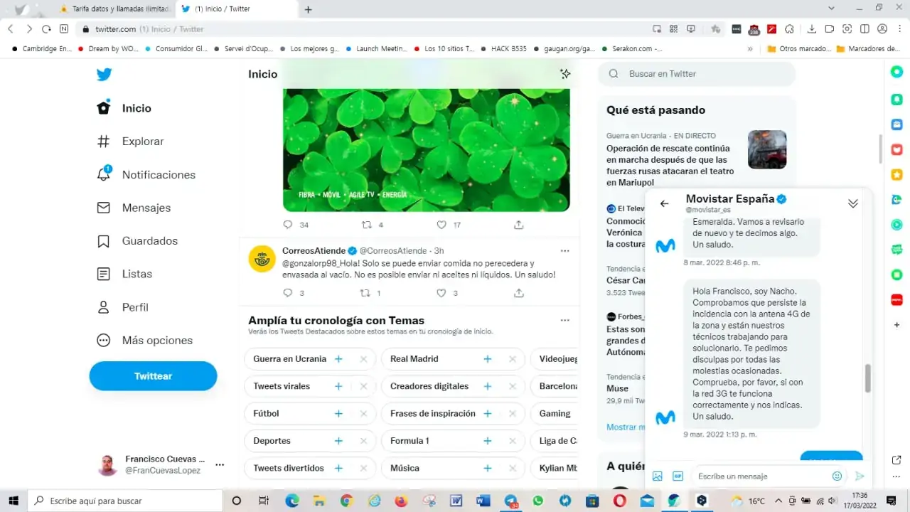Open Guardados bookmarks section
The height and width of the screenshot is (512, 910).
coord(136,241)
